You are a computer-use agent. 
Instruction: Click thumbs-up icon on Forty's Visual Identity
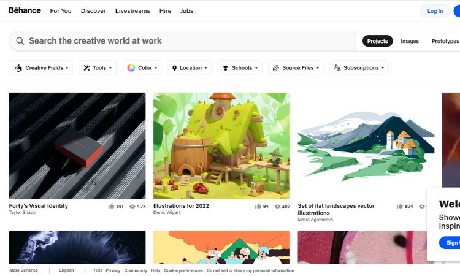pos(111,206)
